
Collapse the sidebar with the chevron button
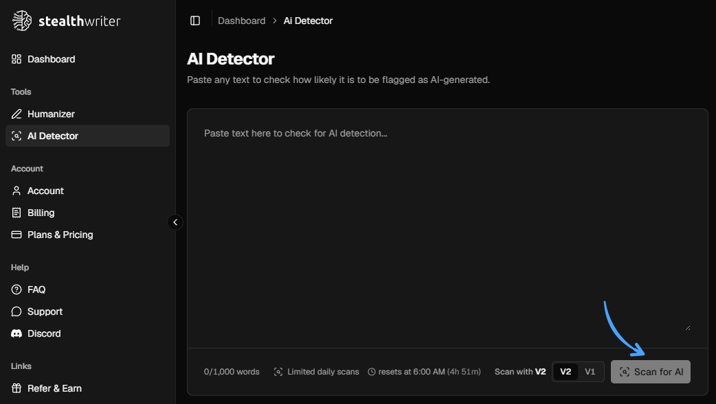(175, 222)
